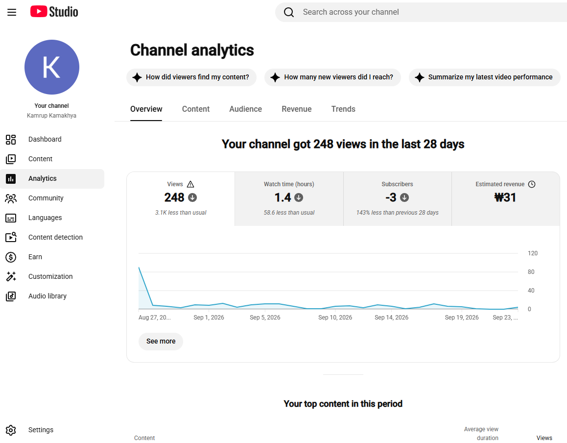
Task: Go to Dashboard in the sidebar
Action: click(52, 139)
